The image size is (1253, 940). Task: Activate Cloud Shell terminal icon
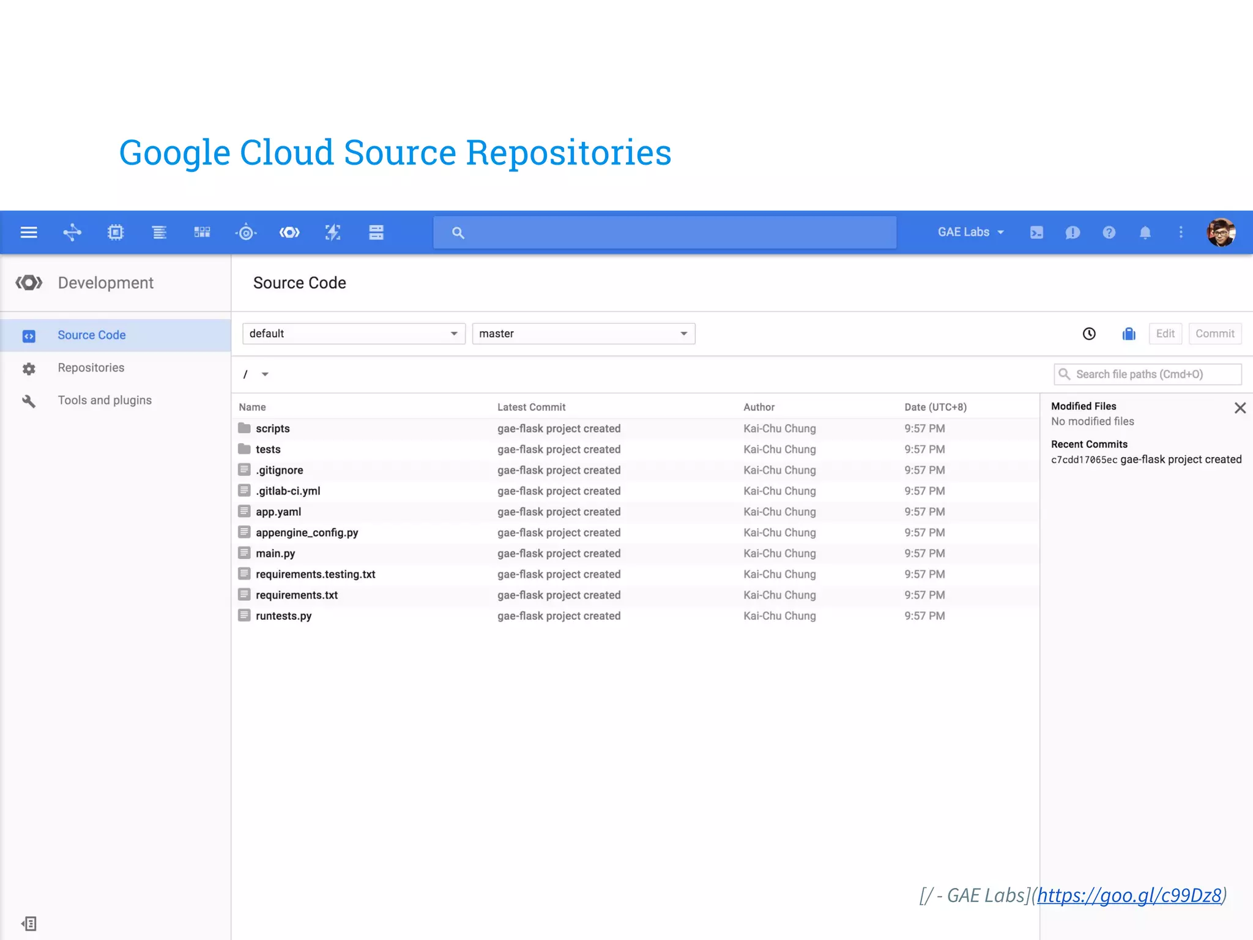tap(1036, 233)
